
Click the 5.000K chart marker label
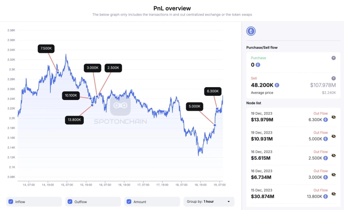[x=194, y=106]
